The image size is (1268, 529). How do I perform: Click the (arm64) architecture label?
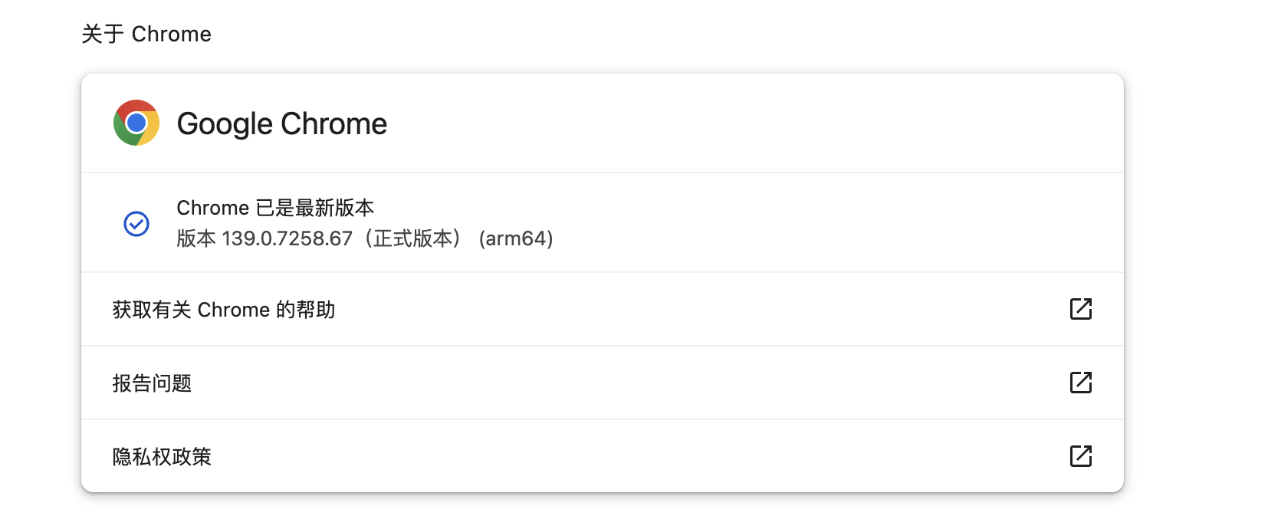point(515,238)
